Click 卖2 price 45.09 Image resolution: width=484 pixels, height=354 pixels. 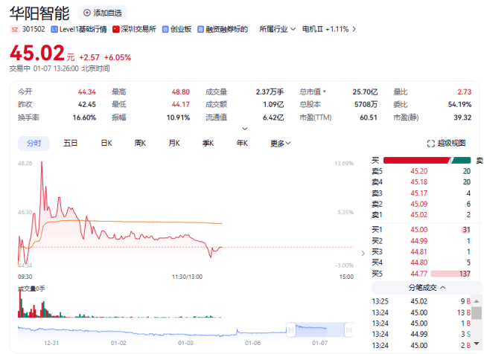point(419,204)
